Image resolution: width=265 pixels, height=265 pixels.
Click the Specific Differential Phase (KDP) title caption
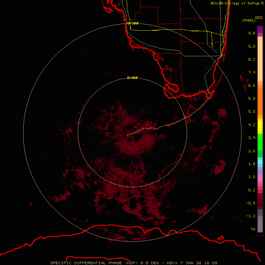click(x=95, y=263)
